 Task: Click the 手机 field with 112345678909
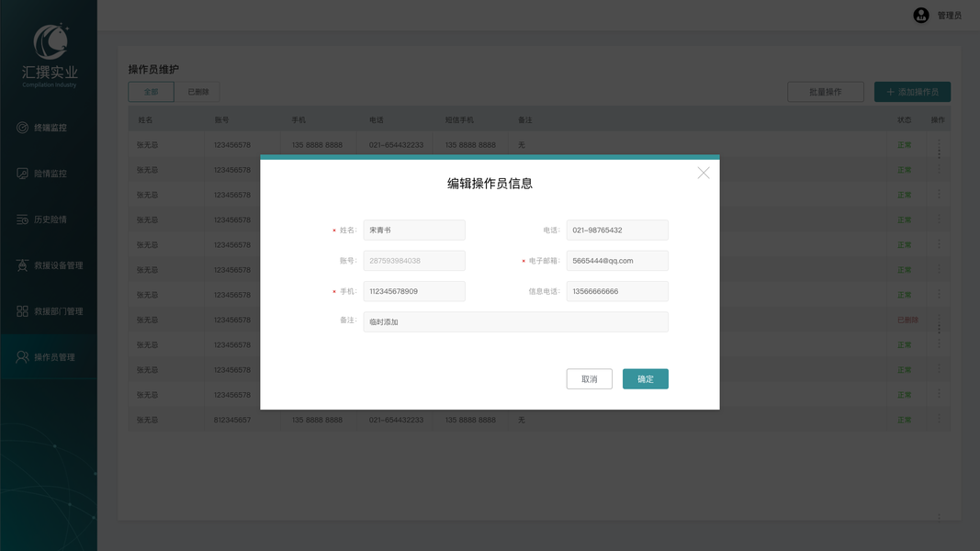[413, 291]
